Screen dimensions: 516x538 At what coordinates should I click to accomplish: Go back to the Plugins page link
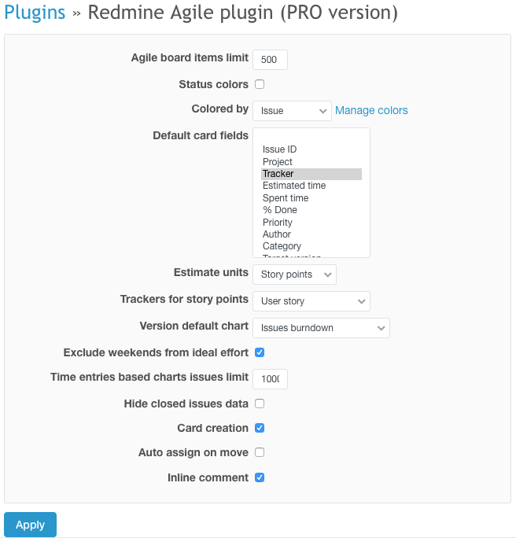tap(35, 13)
